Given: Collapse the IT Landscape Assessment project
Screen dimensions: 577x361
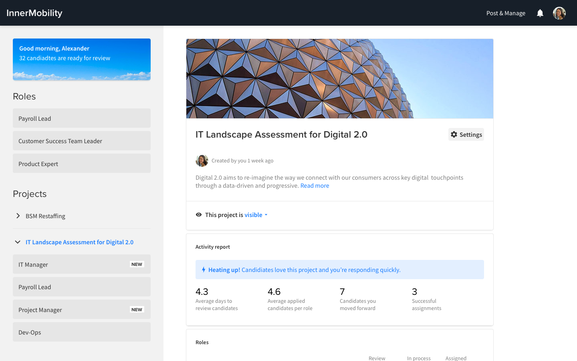Looking at the screenshot, I should click(x=18, y=242).
